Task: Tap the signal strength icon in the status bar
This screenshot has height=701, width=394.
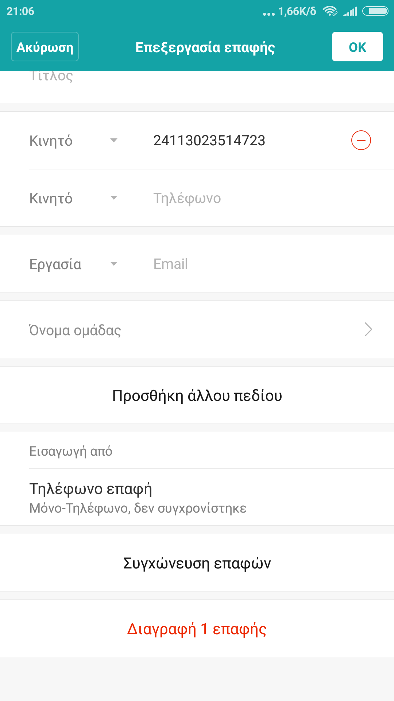Action: tap(350, 12)
